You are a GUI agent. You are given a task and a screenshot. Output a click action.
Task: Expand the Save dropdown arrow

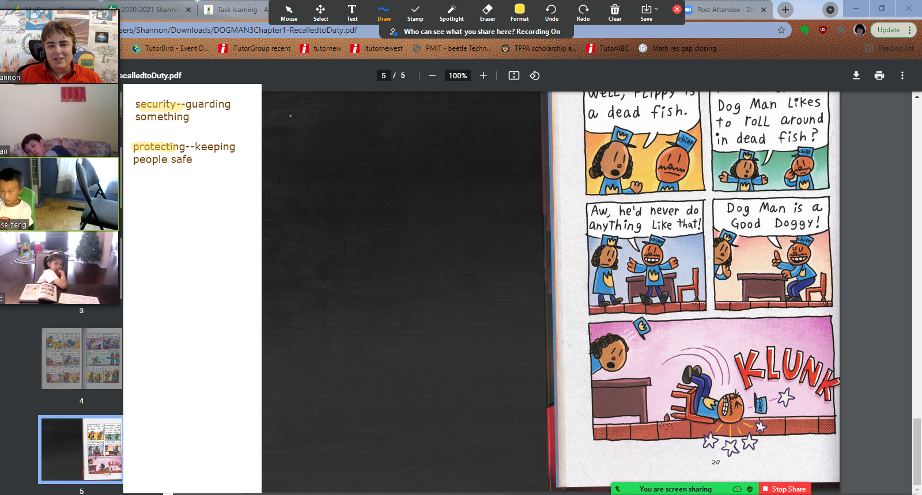(656, 9)
